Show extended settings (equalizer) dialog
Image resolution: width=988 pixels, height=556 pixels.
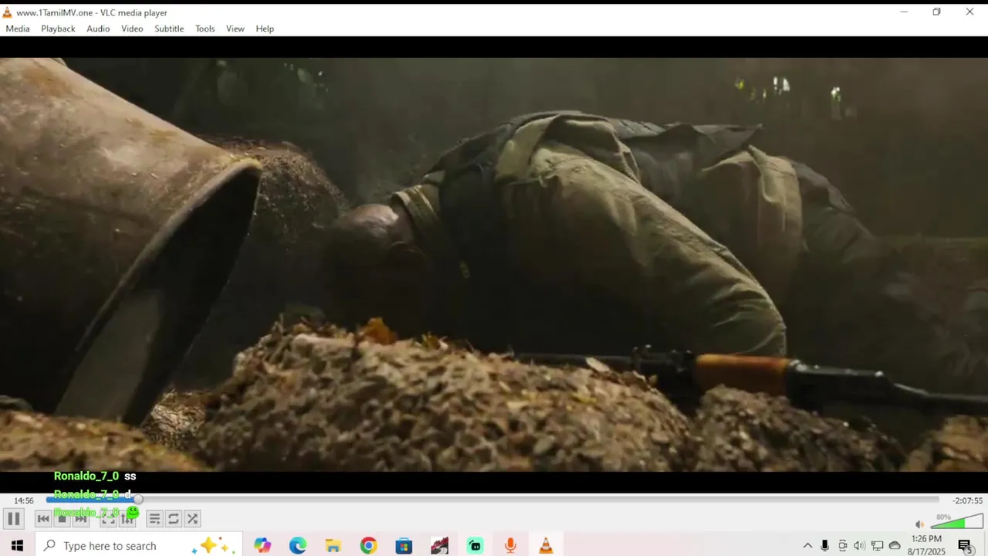[127, 519]
